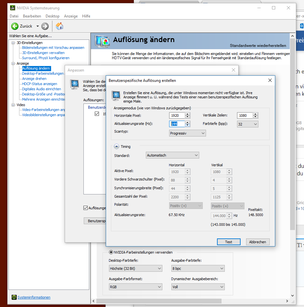The image size is (304, 307).
Task: Click the vertical scrollbar up arrow
Action: 292,36
